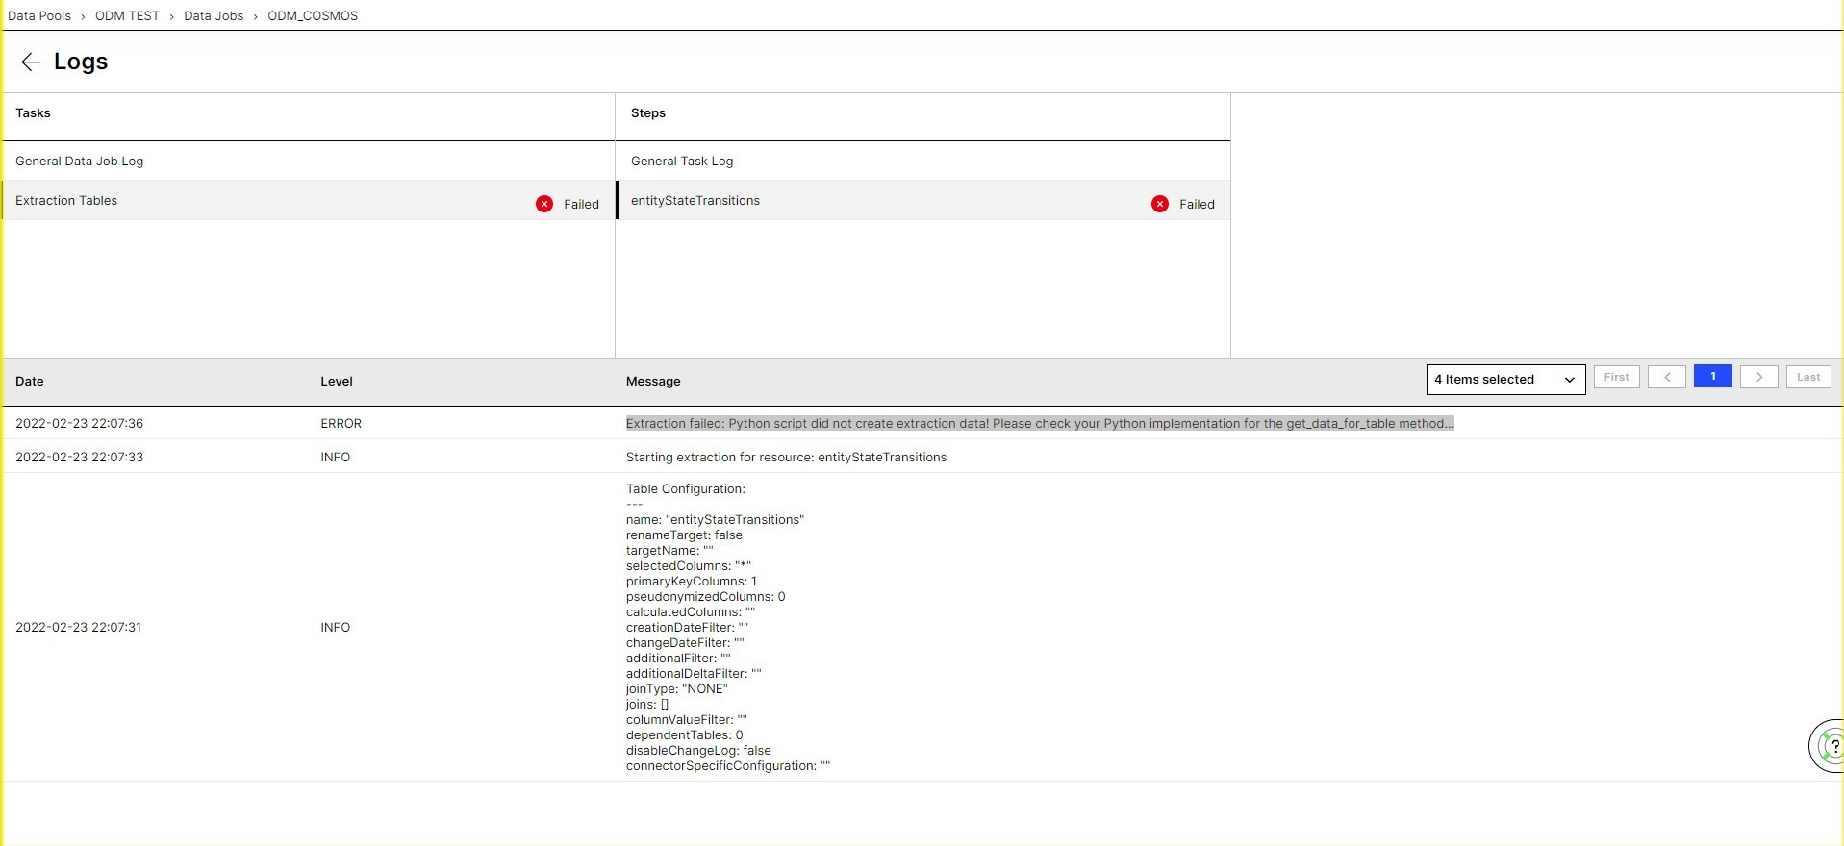Go to the previous page of logs
The image size is (1844, 846).
[1667, 377]
